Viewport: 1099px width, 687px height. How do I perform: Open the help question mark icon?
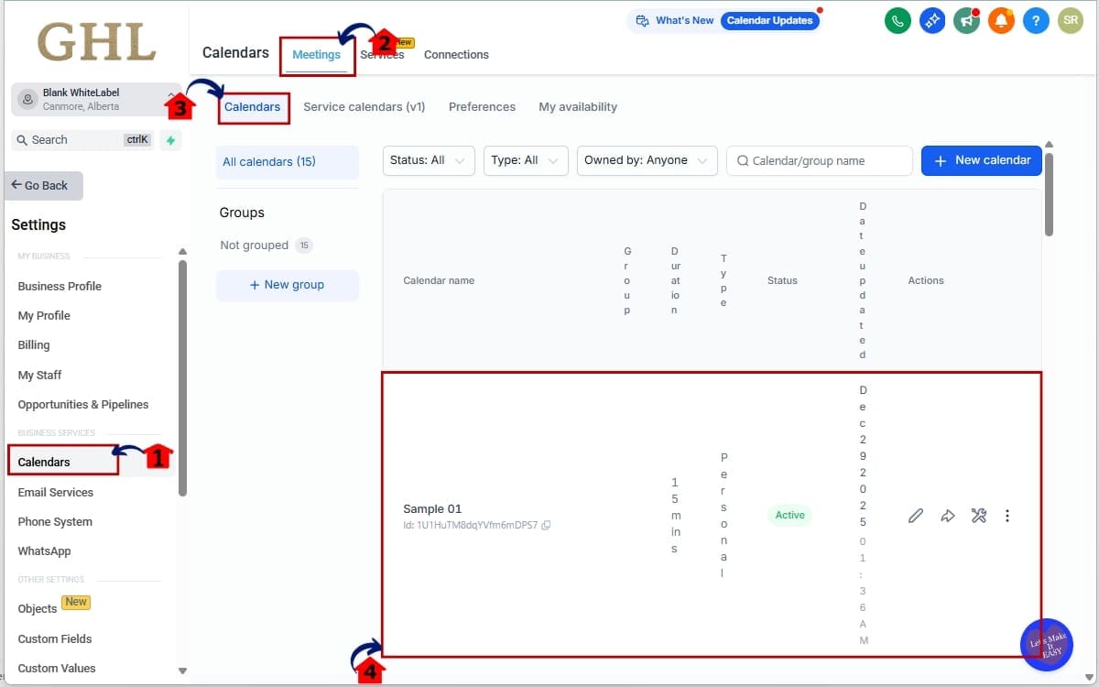1036,20
